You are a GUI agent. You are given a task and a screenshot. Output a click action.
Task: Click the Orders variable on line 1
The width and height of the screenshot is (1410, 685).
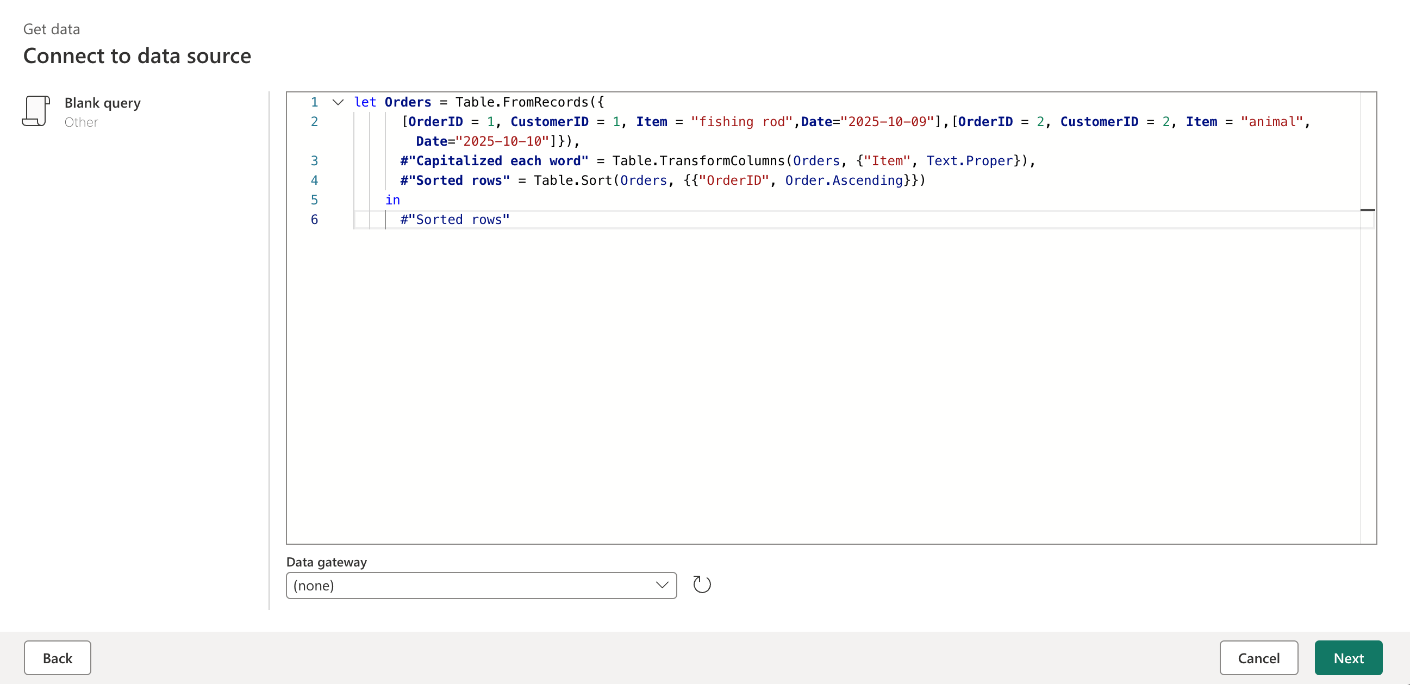pyautogui.click(x=407, y=102)
